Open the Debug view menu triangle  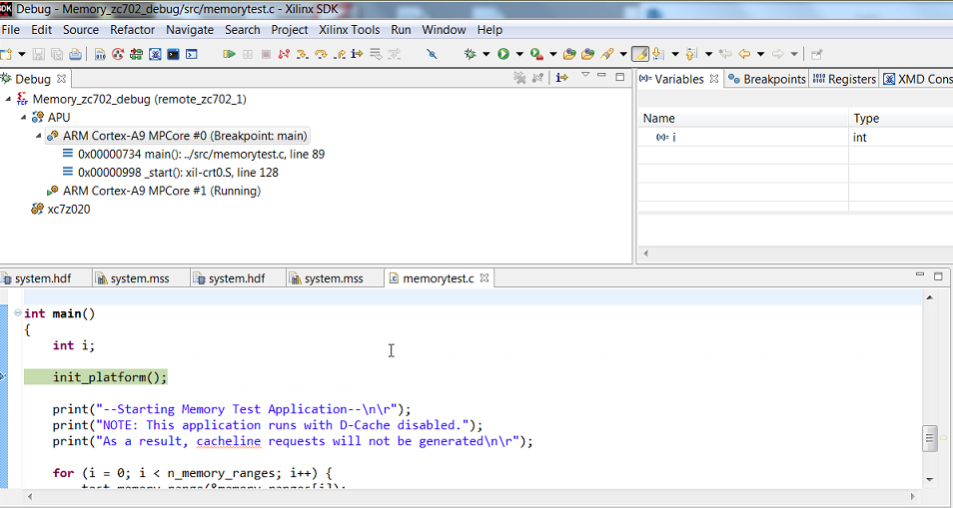(585, 75)
